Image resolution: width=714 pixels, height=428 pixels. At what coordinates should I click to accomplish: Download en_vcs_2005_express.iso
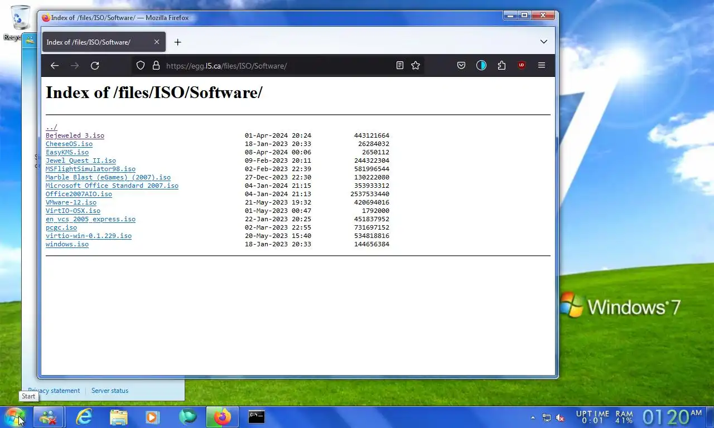coord(90,219)
